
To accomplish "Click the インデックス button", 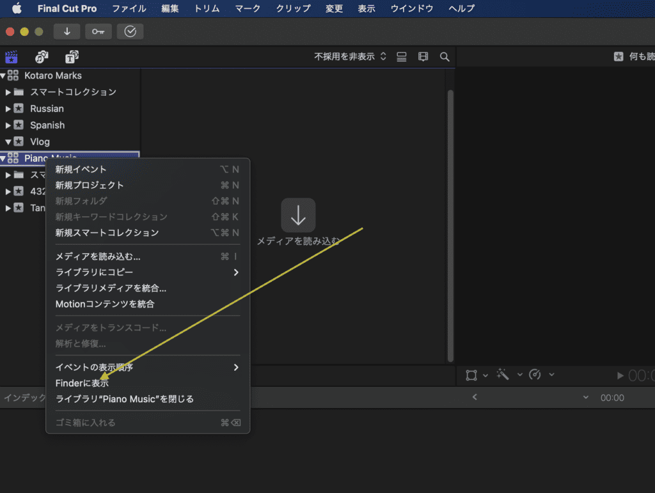I will (x=25, y=398).
